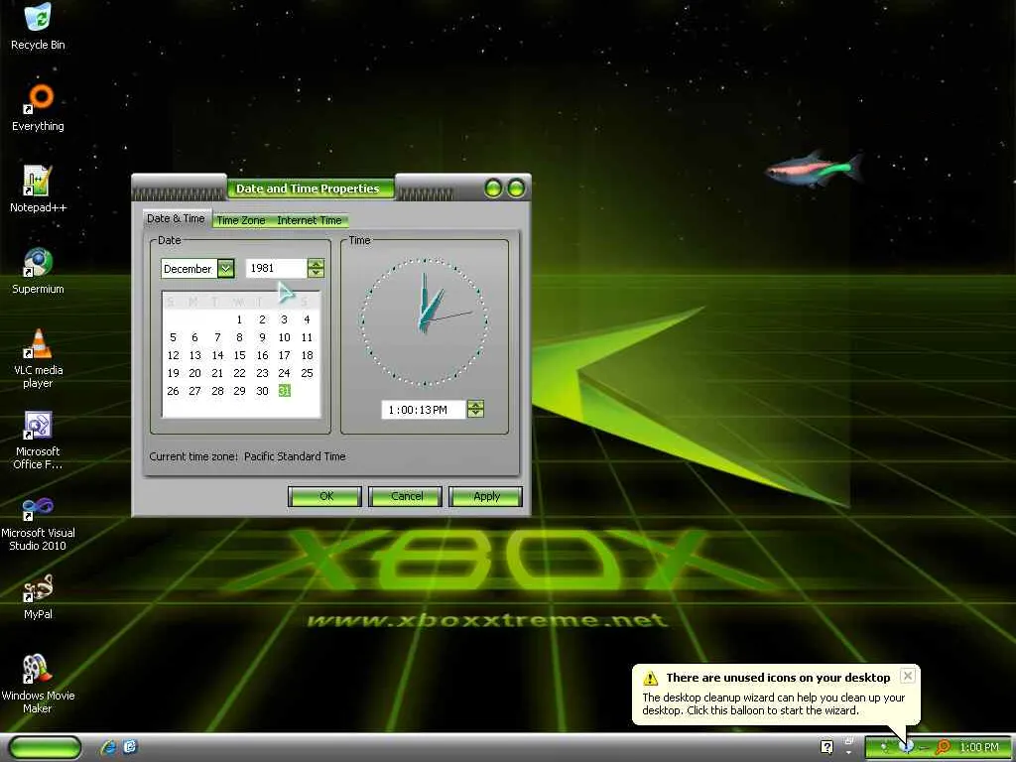This screenshot has height=762, width=1016.
Task: Click the 1:00 PM taskbar clock
Action: (979, 747)
